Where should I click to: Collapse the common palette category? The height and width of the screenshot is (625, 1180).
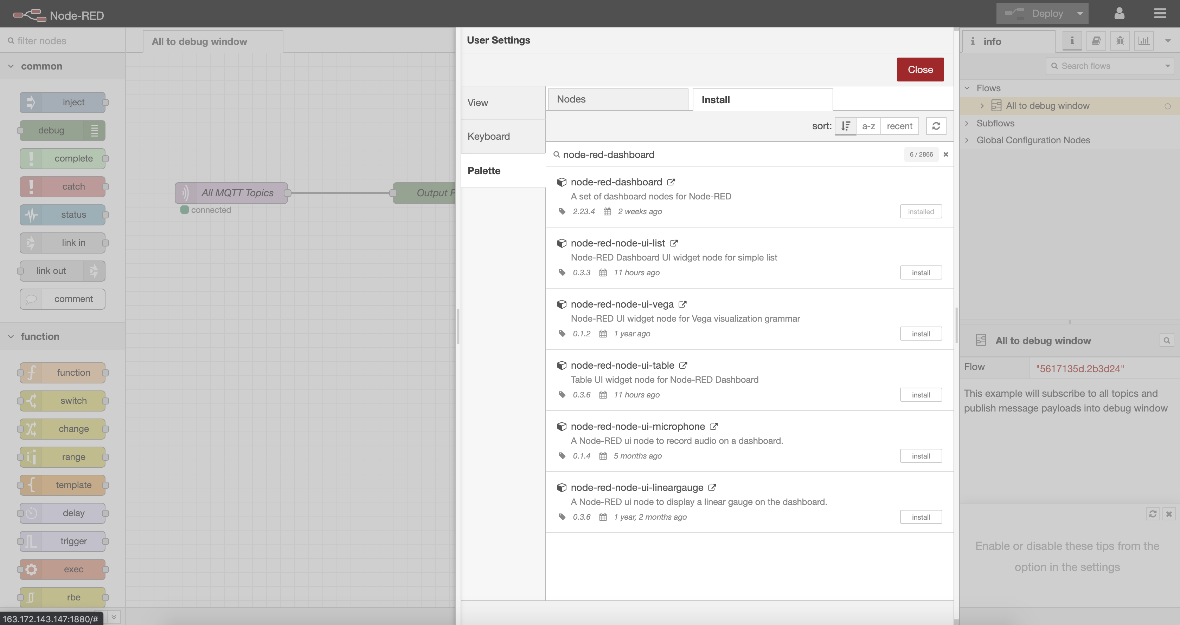[x=11, y=66]
